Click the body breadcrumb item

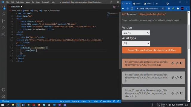click(x=35, y=11)
